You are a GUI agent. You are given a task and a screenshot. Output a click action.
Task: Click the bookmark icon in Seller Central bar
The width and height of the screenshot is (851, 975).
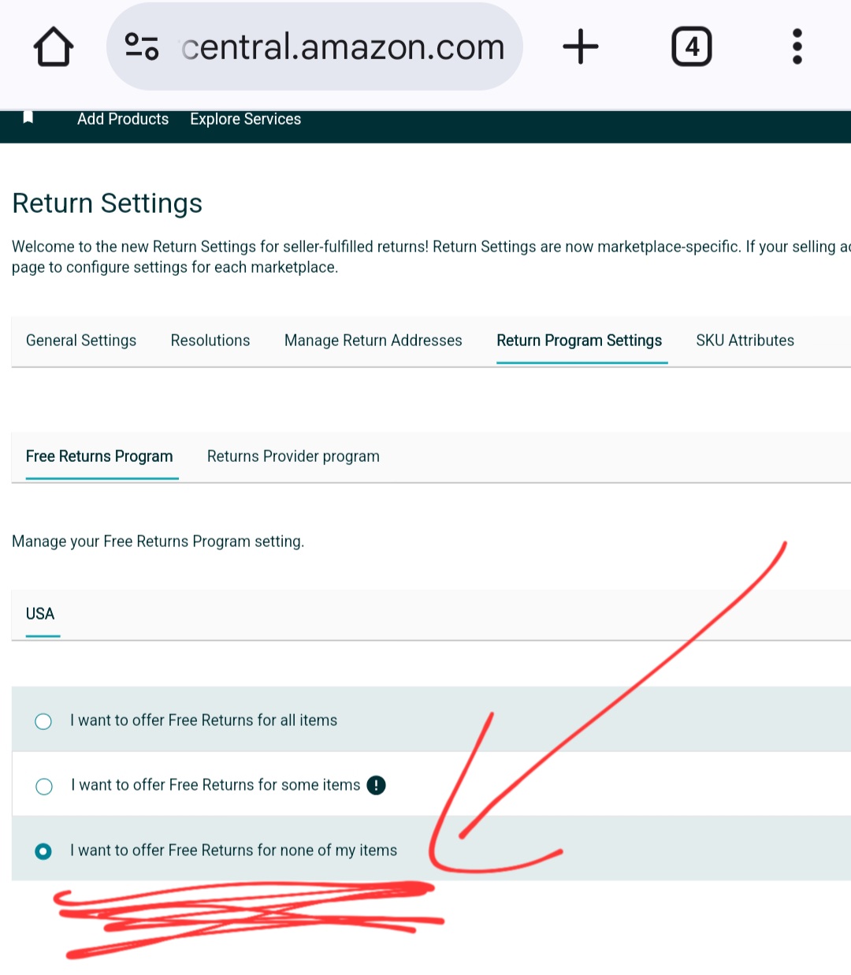(28, 117)
